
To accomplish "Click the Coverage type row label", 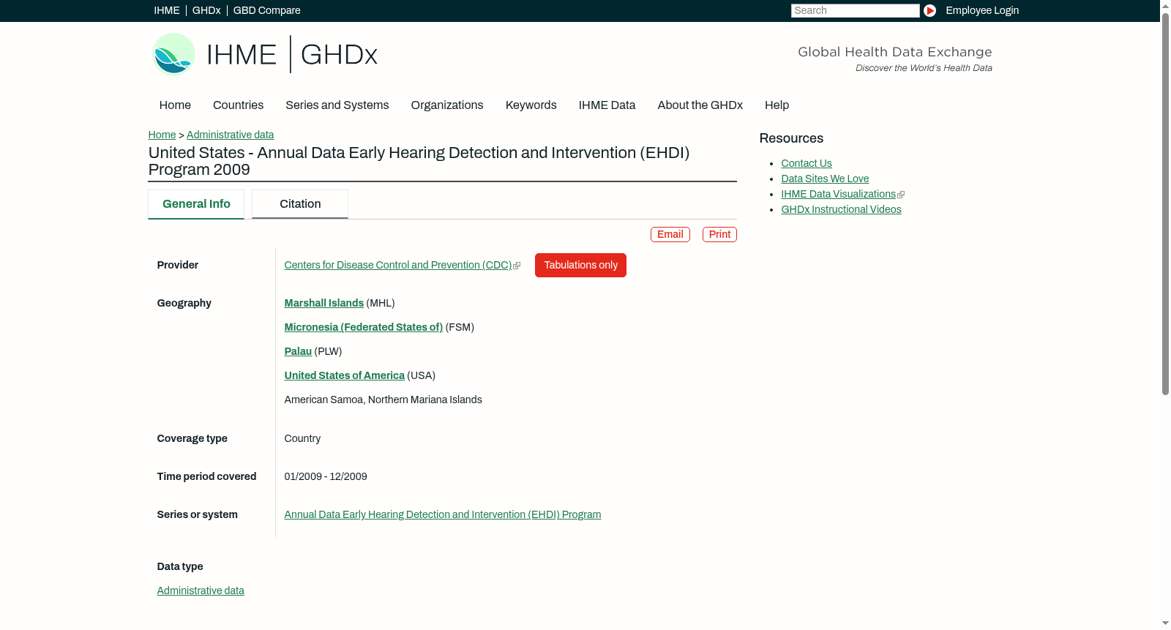I will coord(192,438).
